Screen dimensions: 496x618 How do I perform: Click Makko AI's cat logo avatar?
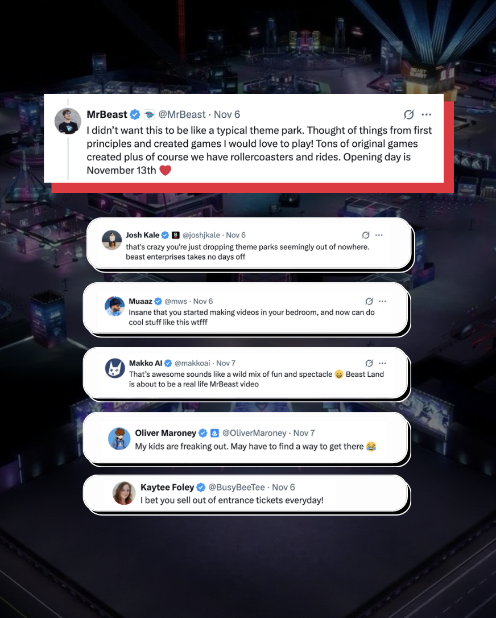click(x=115, y=368)
